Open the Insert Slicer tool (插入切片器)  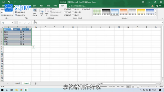[x=35, y=13]
